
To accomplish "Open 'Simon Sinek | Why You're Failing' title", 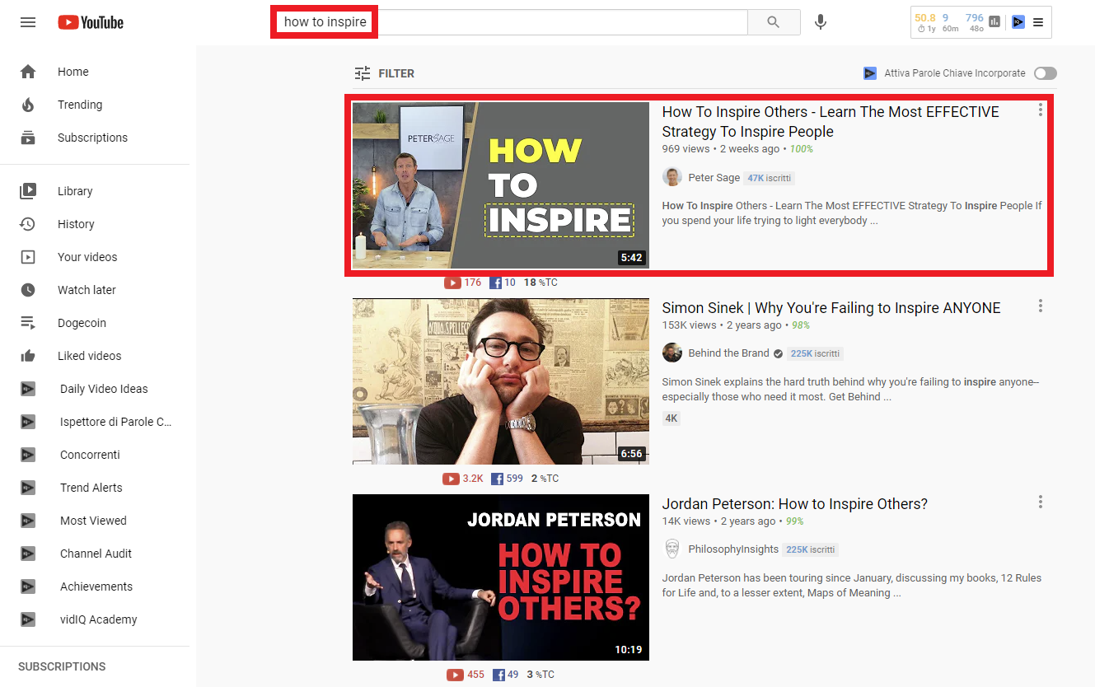I will coord(831,308).
